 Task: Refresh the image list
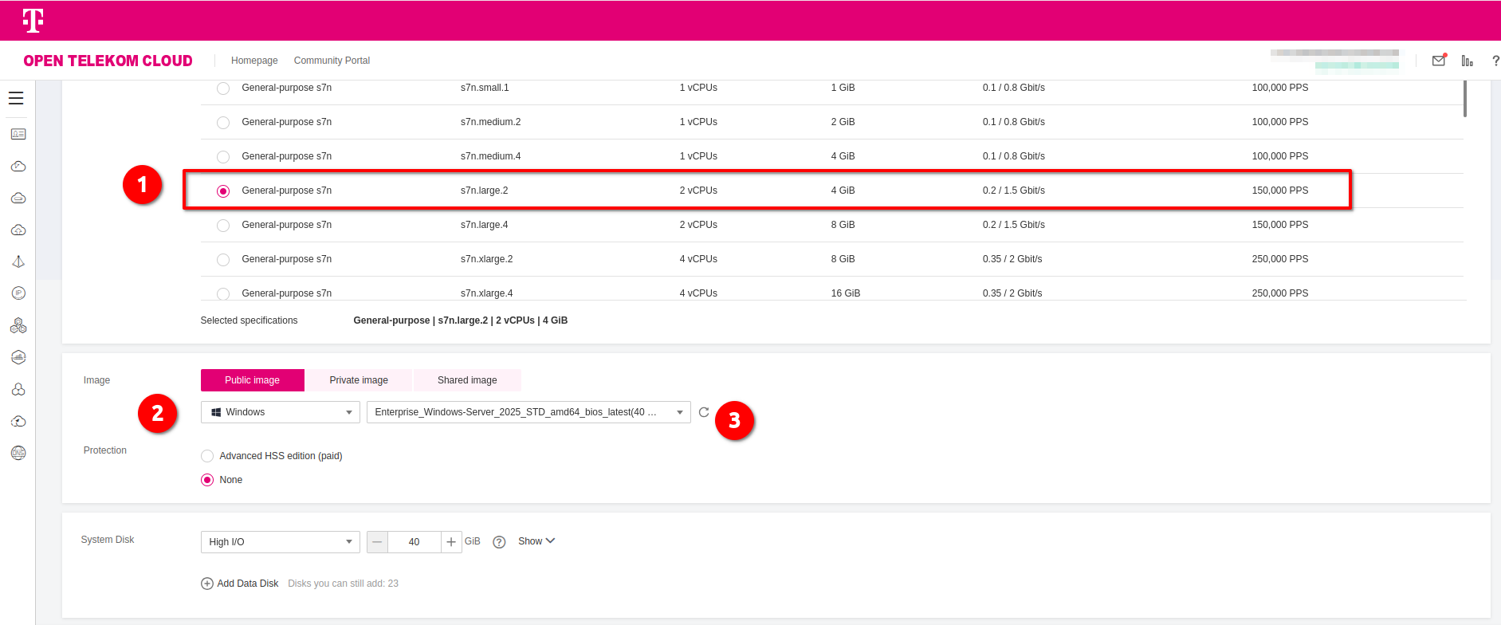pos(704,412)
